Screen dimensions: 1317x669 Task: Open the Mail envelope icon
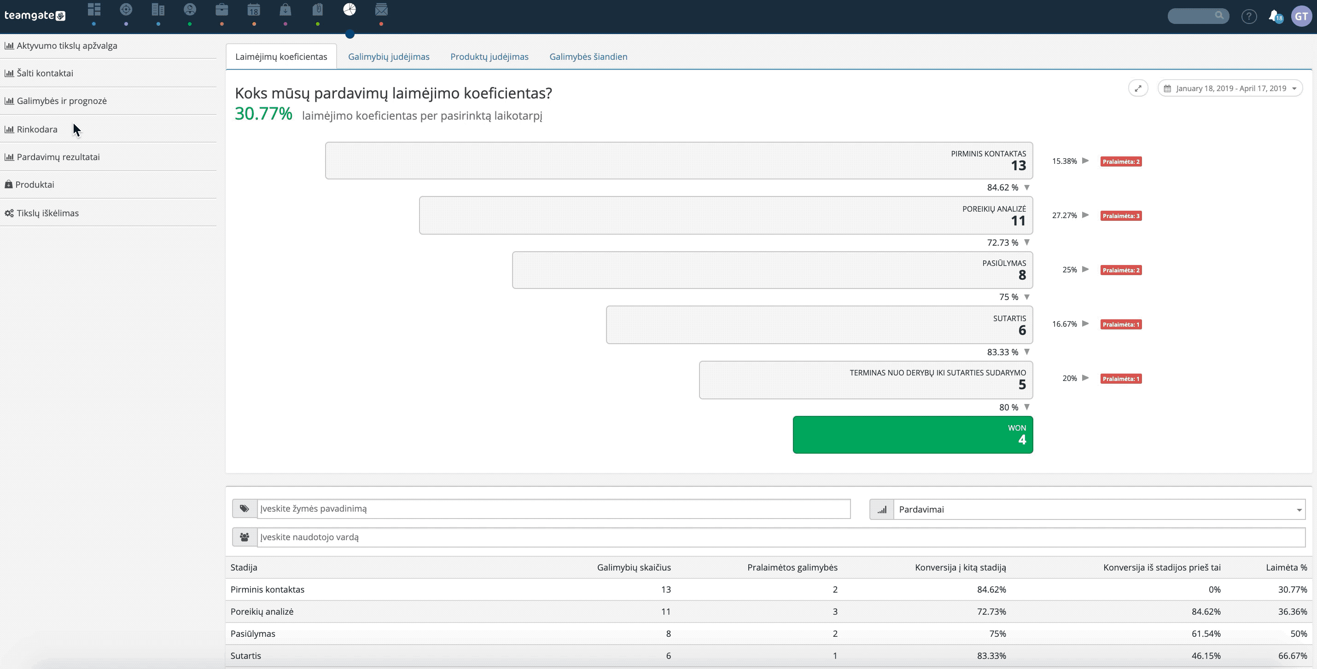(x=381, y=10)
